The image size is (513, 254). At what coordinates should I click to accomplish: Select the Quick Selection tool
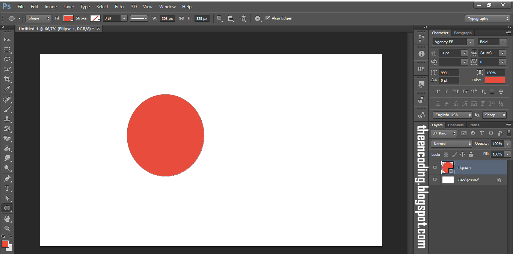pos(7,69)
